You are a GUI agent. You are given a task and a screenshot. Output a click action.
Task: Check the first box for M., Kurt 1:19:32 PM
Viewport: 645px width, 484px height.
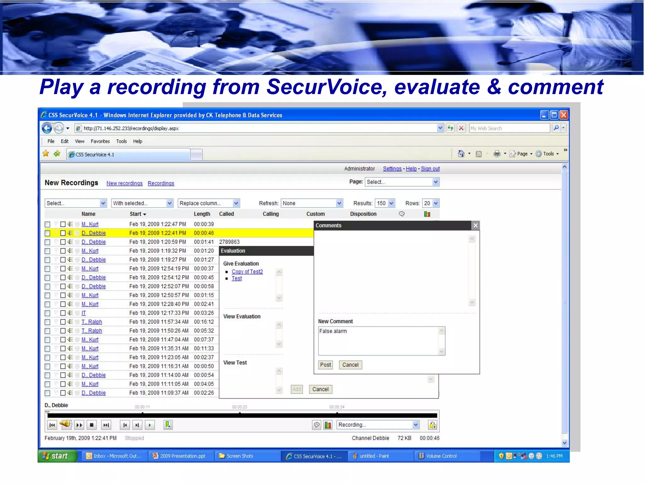pyautogui.click(x=48, y=251)
